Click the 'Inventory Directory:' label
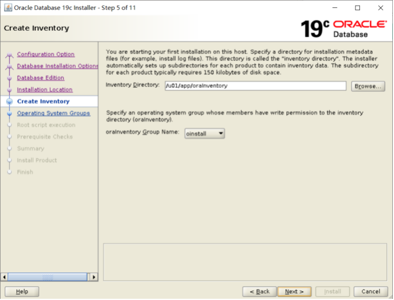 pyautogui.click(x=133, y=85)
